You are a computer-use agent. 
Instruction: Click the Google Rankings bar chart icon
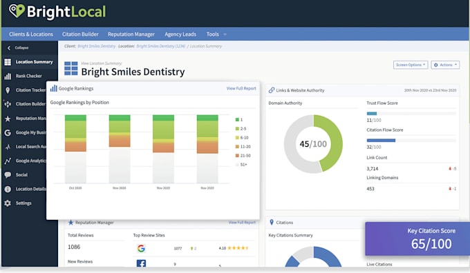tap(54, 88)
